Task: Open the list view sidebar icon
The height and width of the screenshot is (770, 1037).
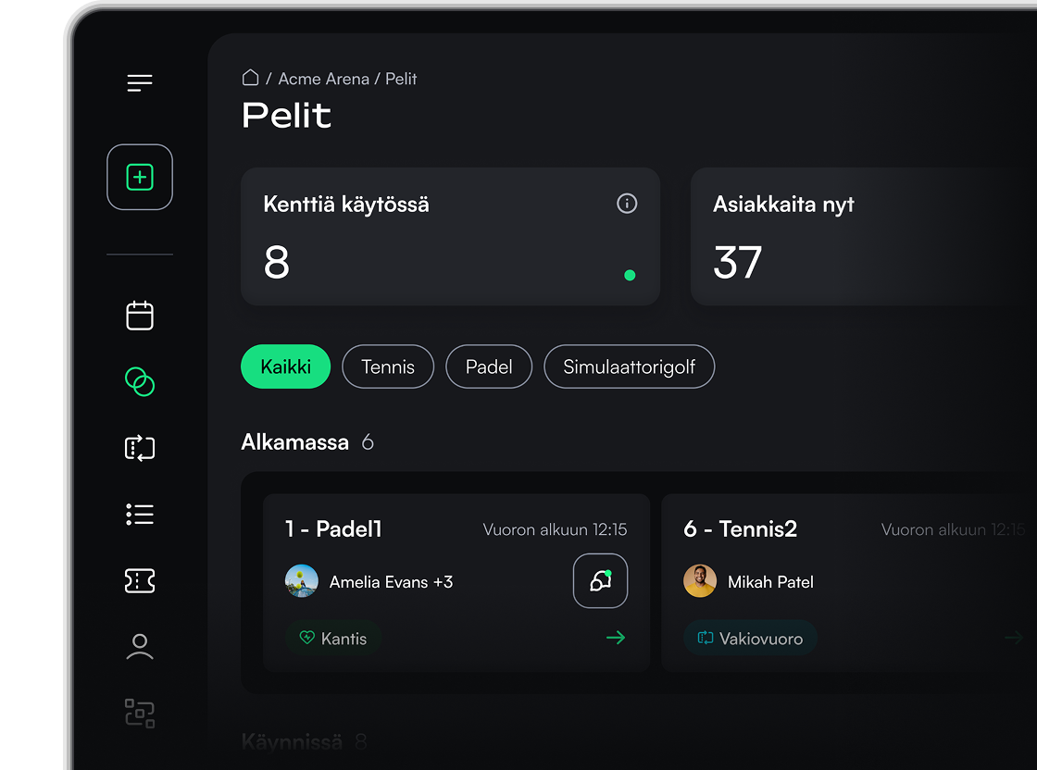Action: 140,515
